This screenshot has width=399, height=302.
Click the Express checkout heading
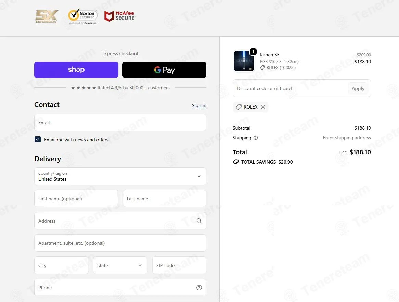pyautogui.click(x=120, y=53)
